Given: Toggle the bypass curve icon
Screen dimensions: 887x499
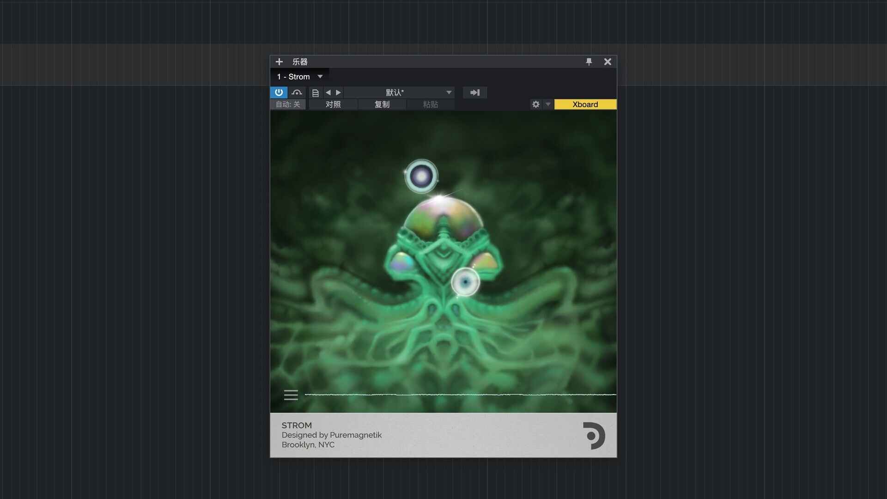Looking at the screenshot, I should tap(297, 92).
